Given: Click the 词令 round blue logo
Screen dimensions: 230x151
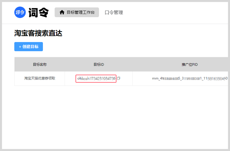Looking at the screenshot, I should pyautogui.click(x=20, y=12).
